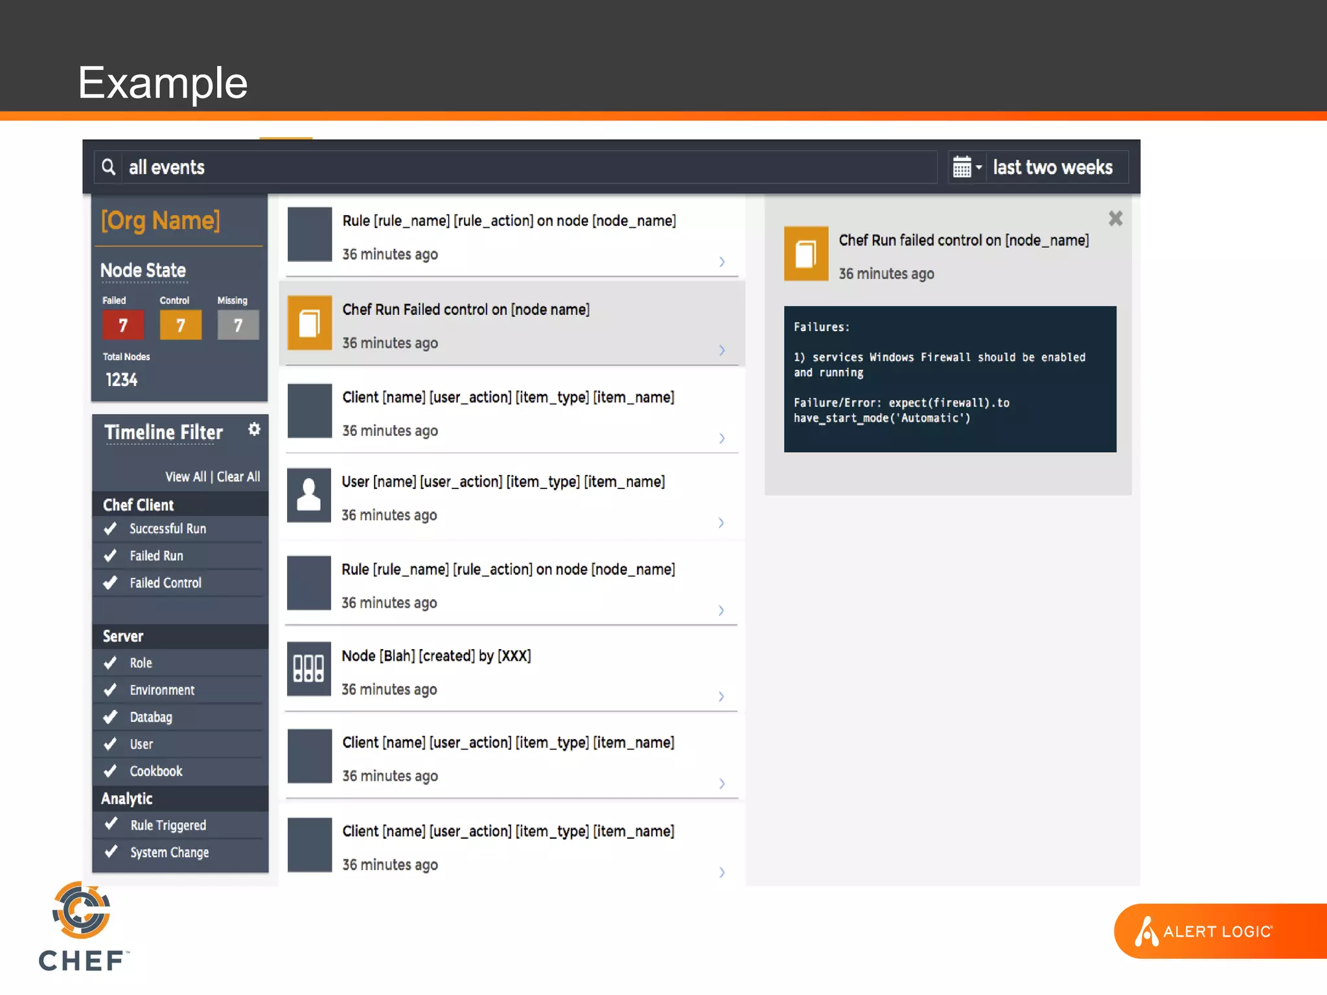Close the Chef Run failed detail panel

pos(1115,218)
